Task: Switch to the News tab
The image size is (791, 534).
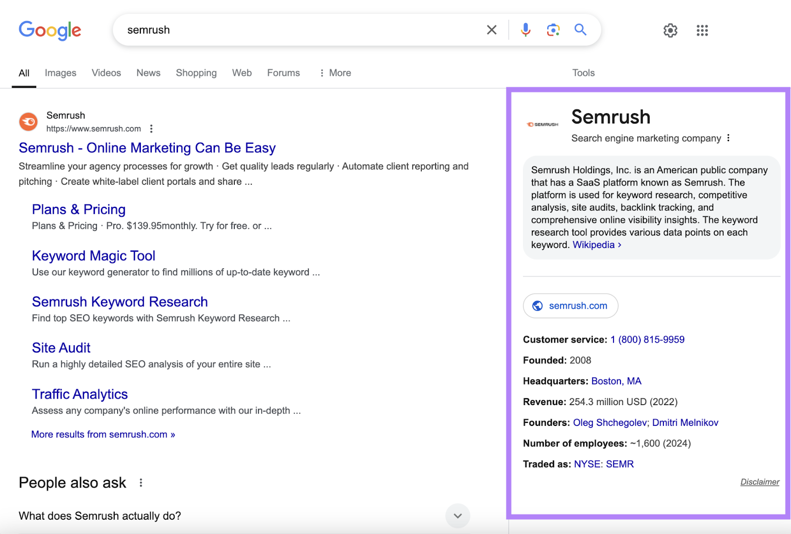Action: click(x=148, y=73)
